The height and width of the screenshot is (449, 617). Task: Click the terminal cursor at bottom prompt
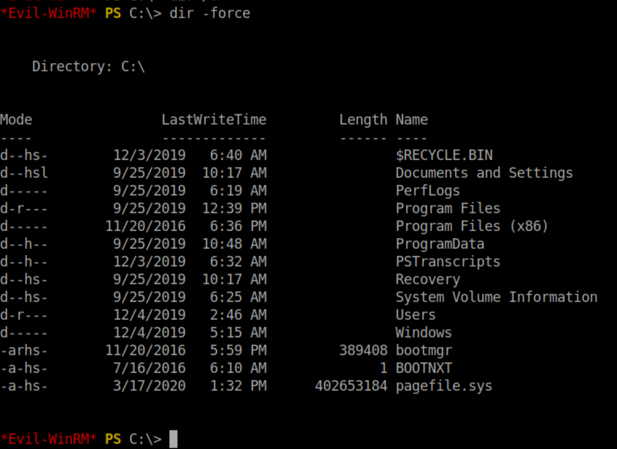(173, 439)
